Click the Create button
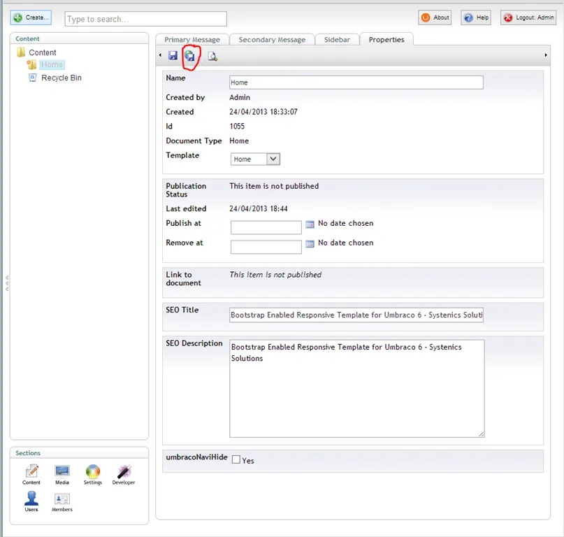The width and height of the screenshot is (564, 537). pyautogui.click(x=31, y=17)
